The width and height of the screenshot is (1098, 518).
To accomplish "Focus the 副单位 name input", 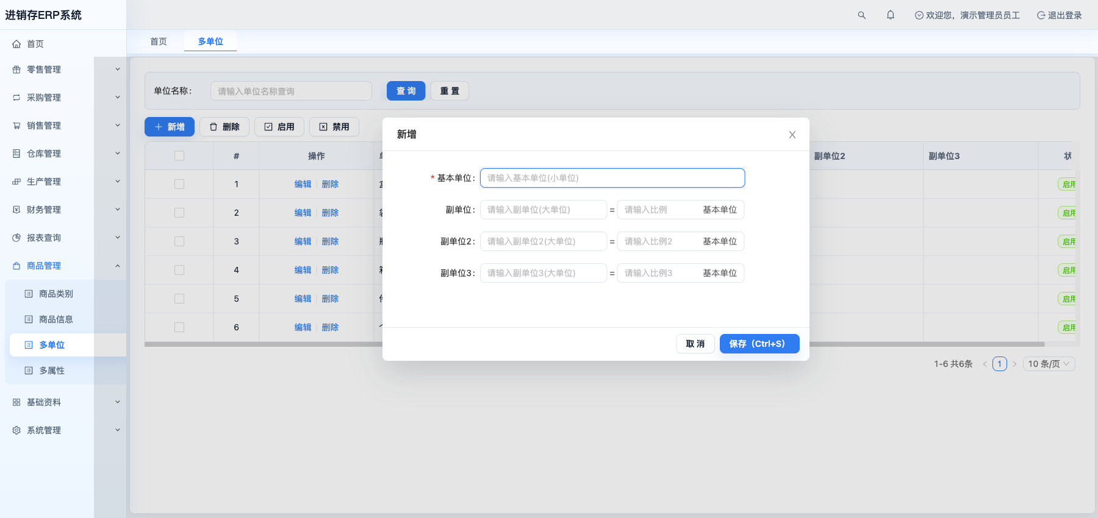I will pos(544,210).
